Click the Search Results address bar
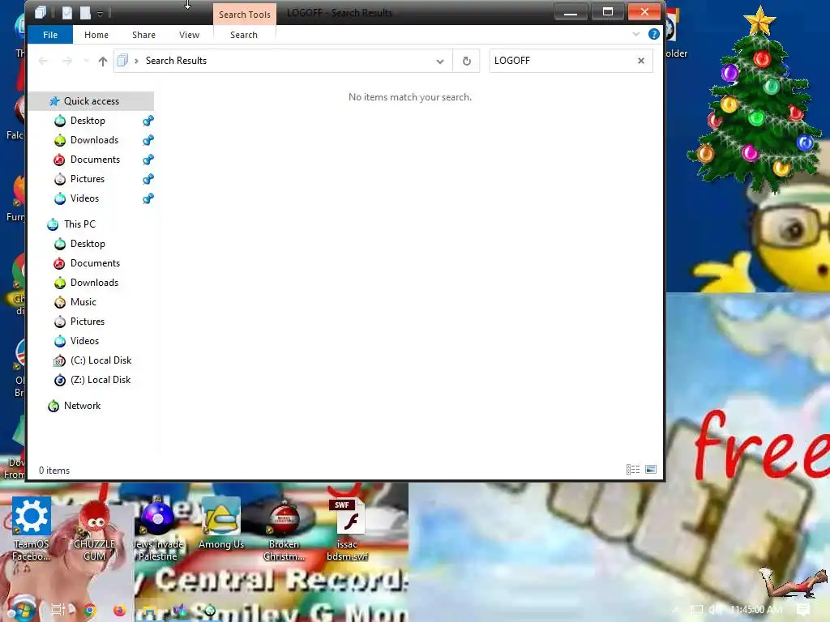This screenshot has width=830, height=622. (283, 61)
